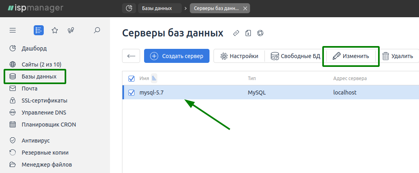Click the Адрес сервера column header

(x=350, y=78)
